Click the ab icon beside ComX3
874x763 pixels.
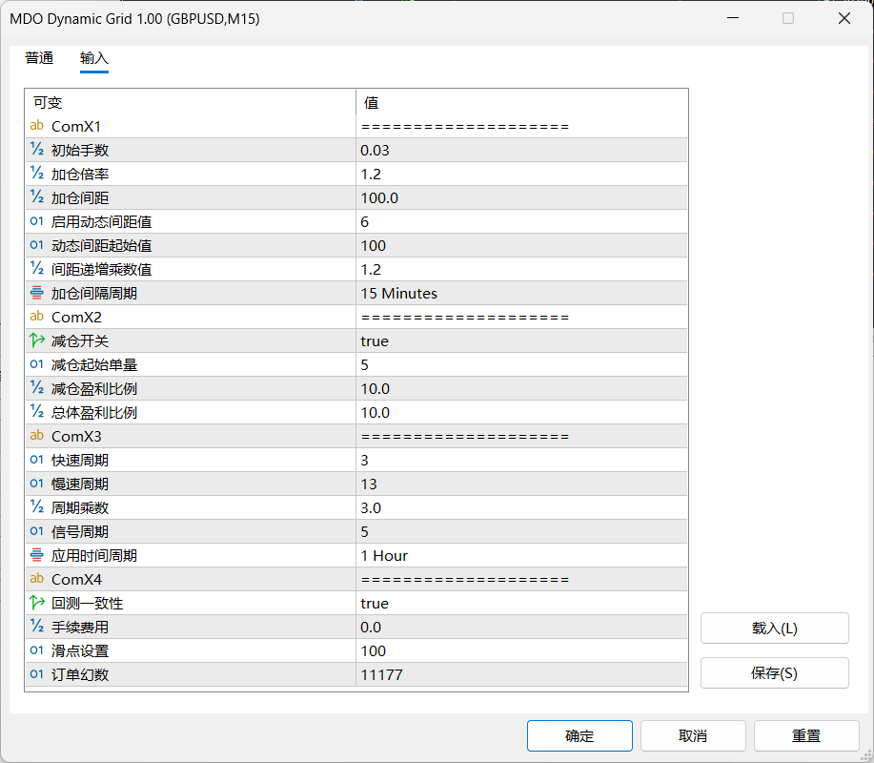[x=37, y=436]
